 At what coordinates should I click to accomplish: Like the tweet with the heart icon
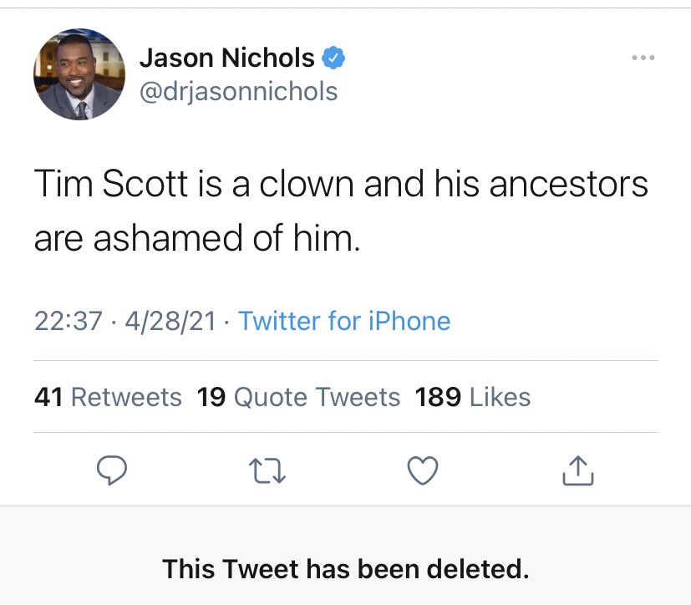[423, 470]
